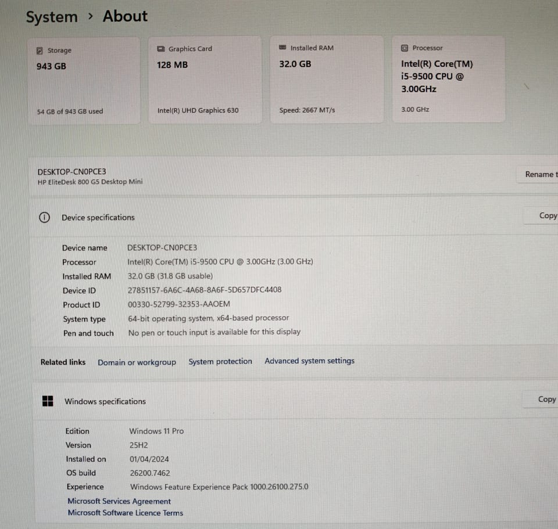Click the OS build value 26200.7462
This screenshot has width=558, height=529.
coord(150,473)
